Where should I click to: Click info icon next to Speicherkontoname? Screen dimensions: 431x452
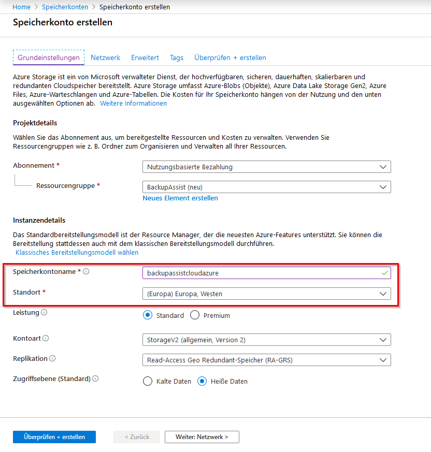click(86, 271)
